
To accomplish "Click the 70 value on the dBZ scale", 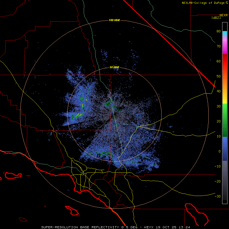I will click(x=219, y=46).
